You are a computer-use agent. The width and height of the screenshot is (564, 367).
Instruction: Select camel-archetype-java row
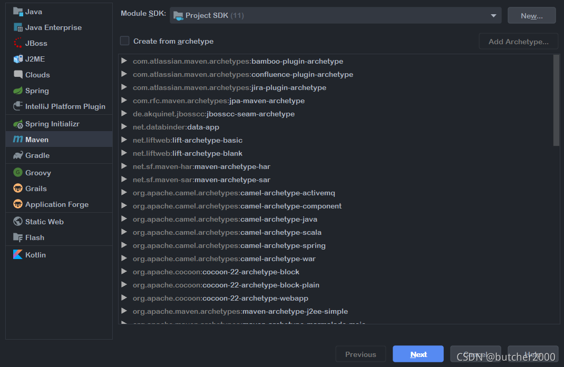pos(336,219)
